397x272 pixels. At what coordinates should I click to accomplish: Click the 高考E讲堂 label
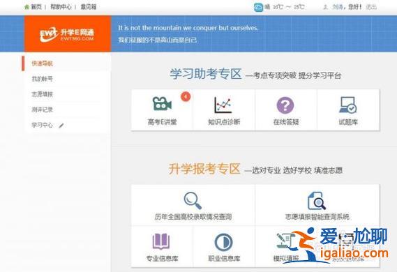coord(162,122)
